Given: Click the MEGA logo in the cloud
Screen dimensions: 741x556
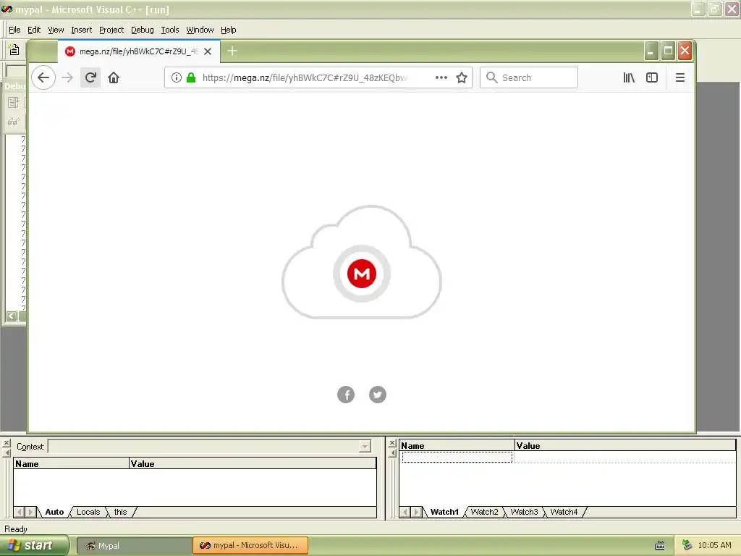Looking at the screenshot, I should coord(362,273).
